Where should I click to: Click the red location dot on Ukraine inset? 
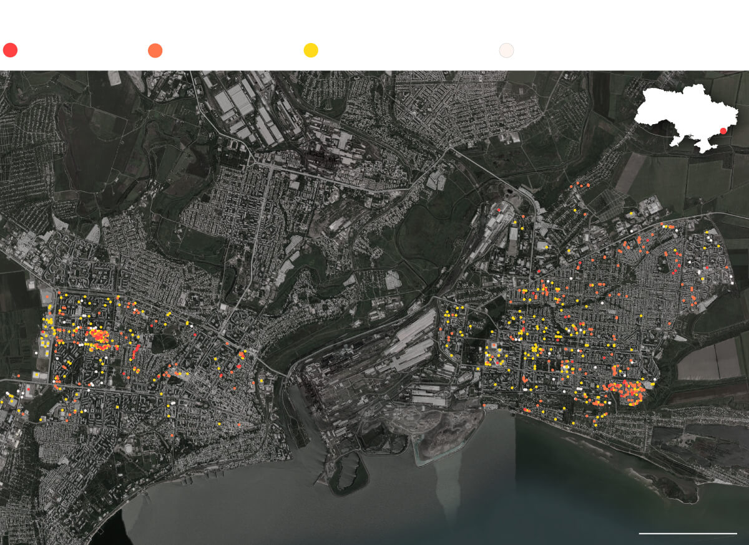click(723, 131)
